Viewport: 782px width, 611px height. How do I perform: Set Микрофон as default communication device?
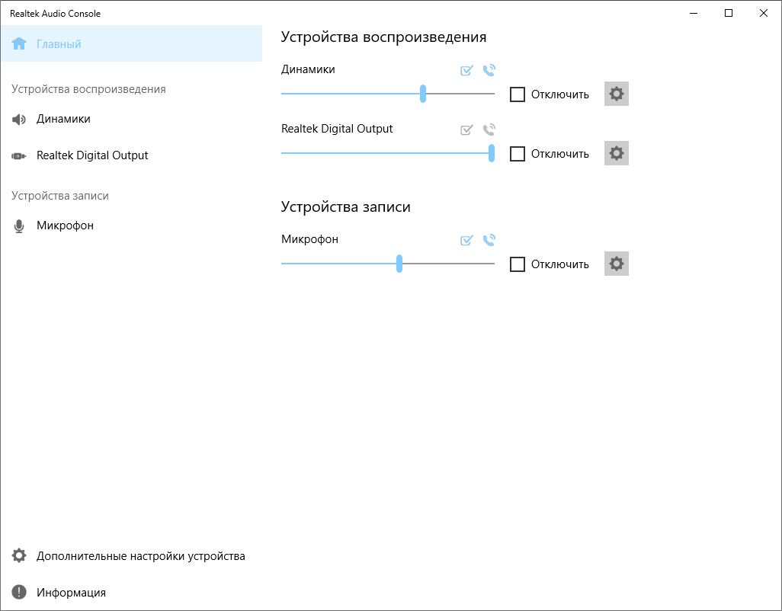489,241
